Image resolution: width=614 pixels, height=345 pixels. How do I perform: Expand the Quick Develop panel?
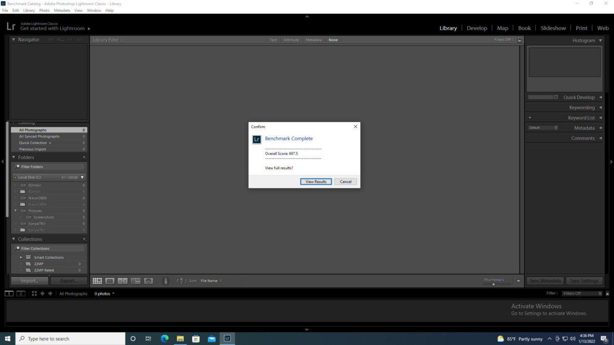click(600, 97)
